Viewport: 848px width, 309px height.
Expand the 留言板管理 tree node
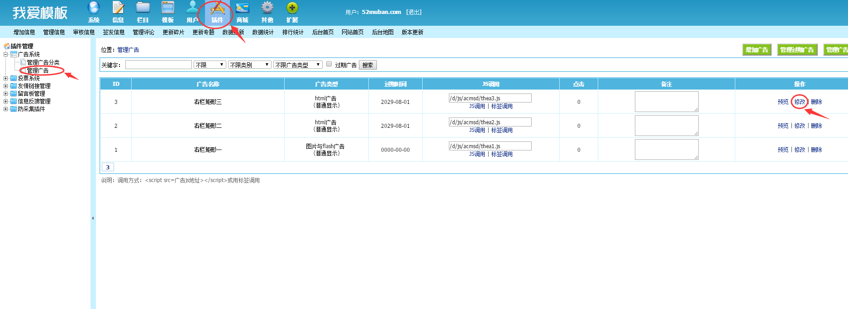tap(6, 94)
